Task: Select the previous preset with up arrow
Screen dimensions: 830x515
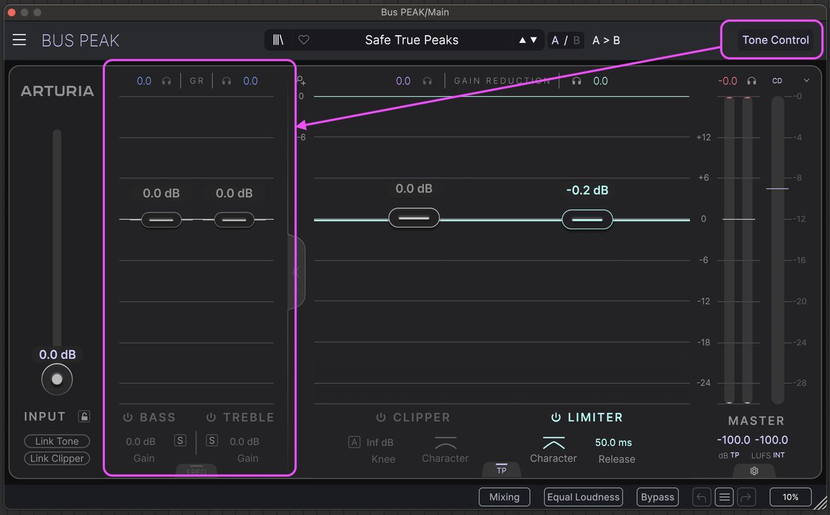Action: [x=522, y=40]
